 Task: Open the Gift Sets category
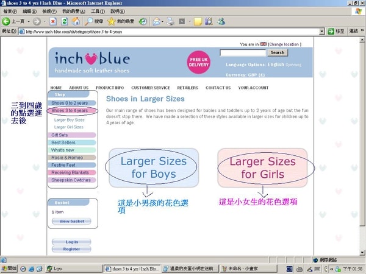(x=72, y=135)
